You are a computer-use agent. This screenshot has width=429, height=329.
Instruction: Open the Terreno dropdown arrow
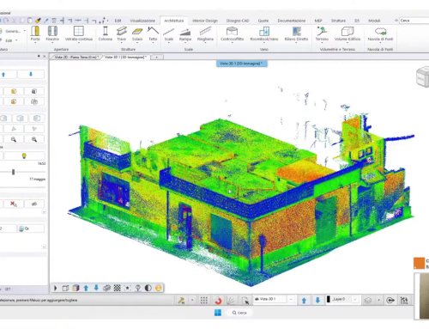coord(322,43)
